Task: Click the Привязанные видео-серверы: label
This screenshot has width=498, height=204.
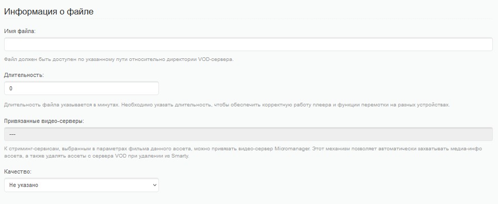Action: 44,121
